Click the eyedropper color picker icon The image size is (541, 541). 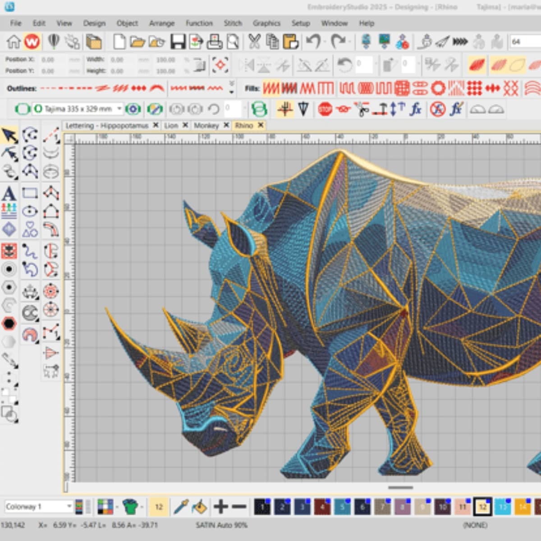point(181,507)
